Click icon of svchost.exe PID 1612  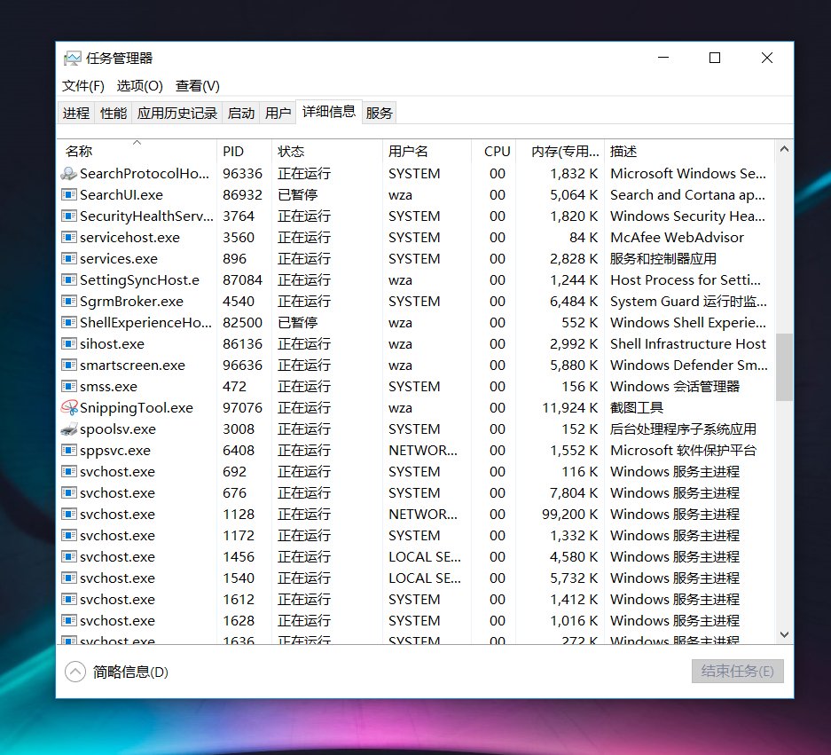69,599
